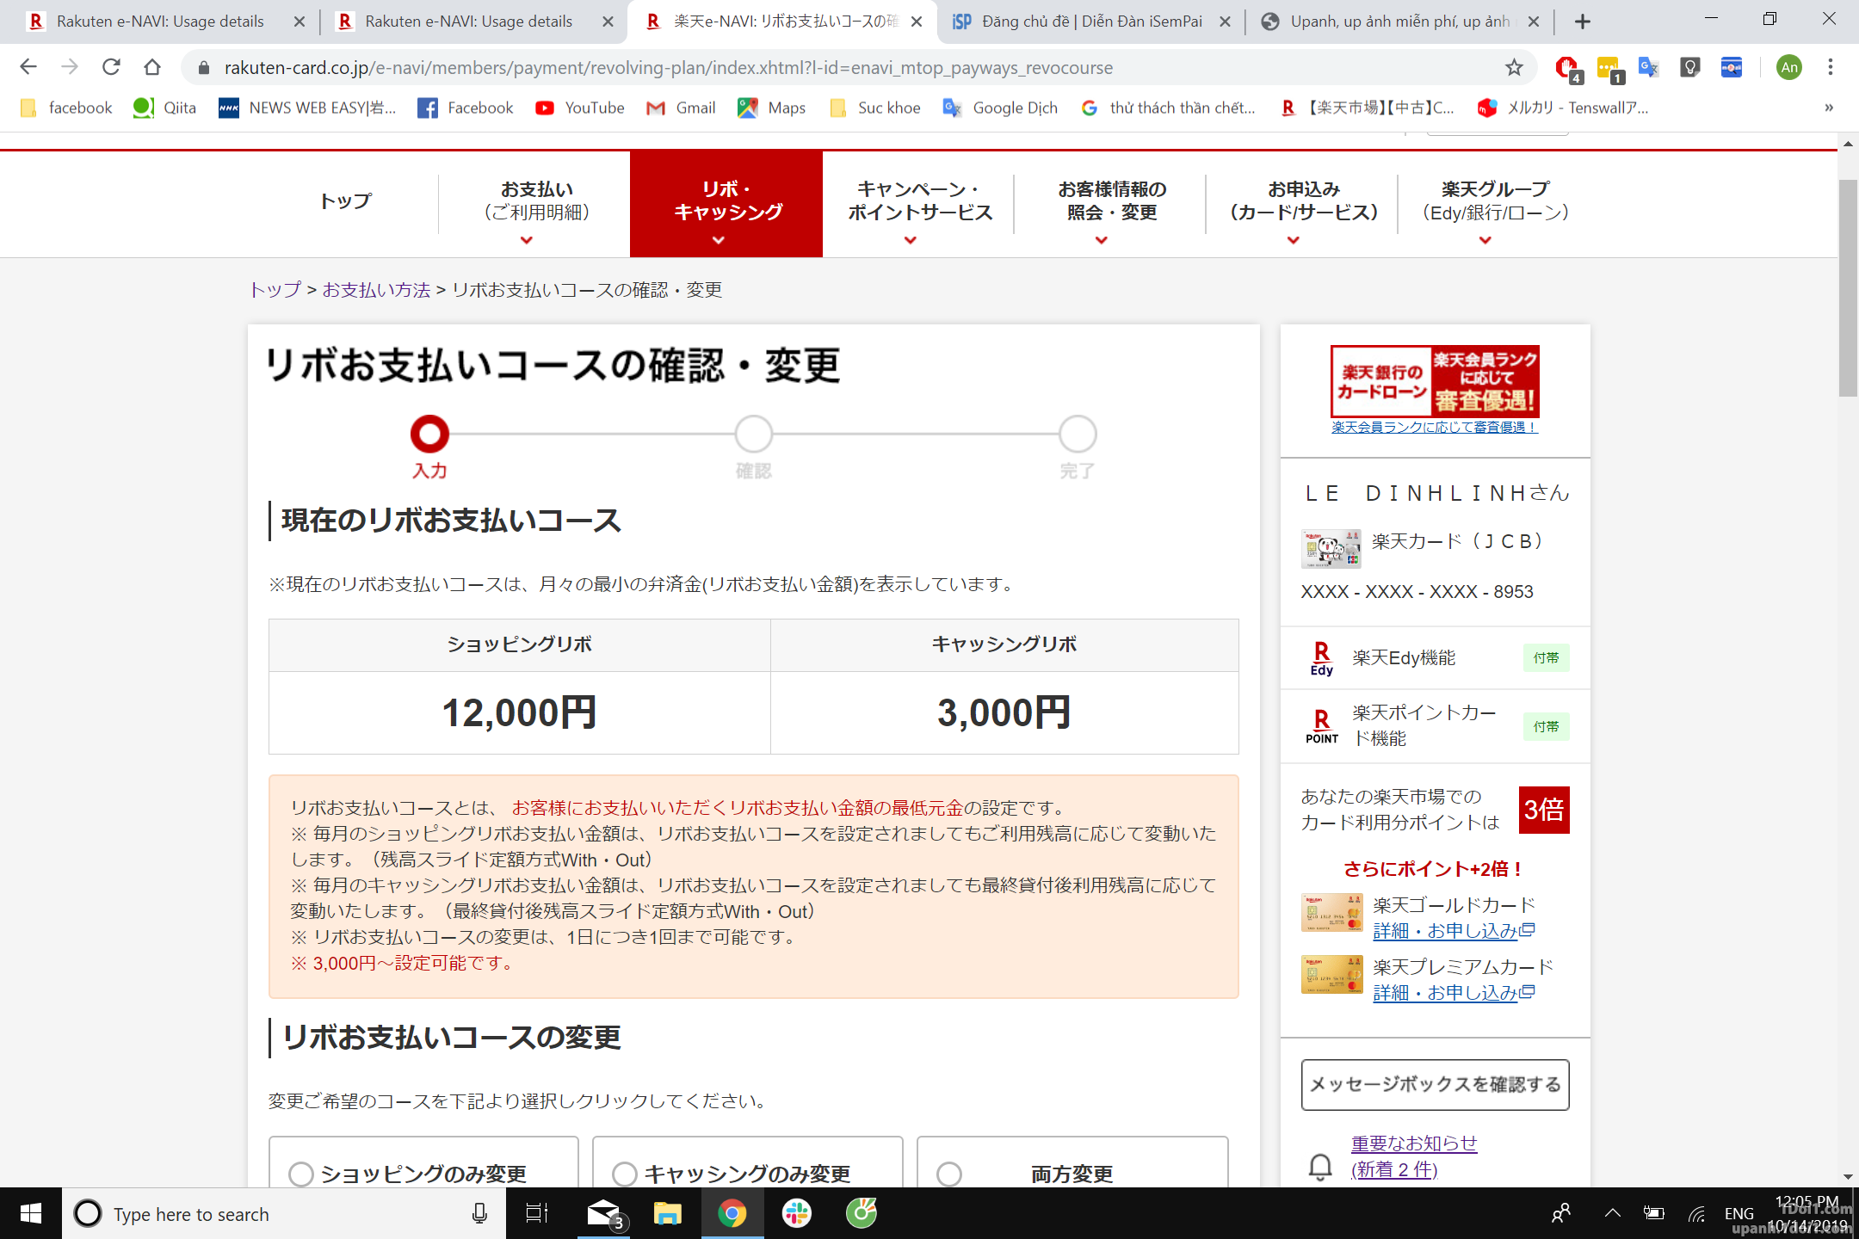Open Task View on the taskbar

536,1214
